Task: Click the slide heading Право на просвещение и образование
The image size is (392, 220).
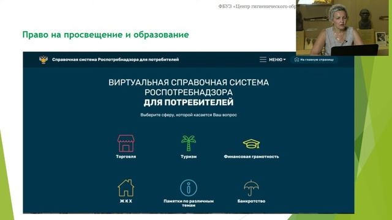Action: (105, 34)
